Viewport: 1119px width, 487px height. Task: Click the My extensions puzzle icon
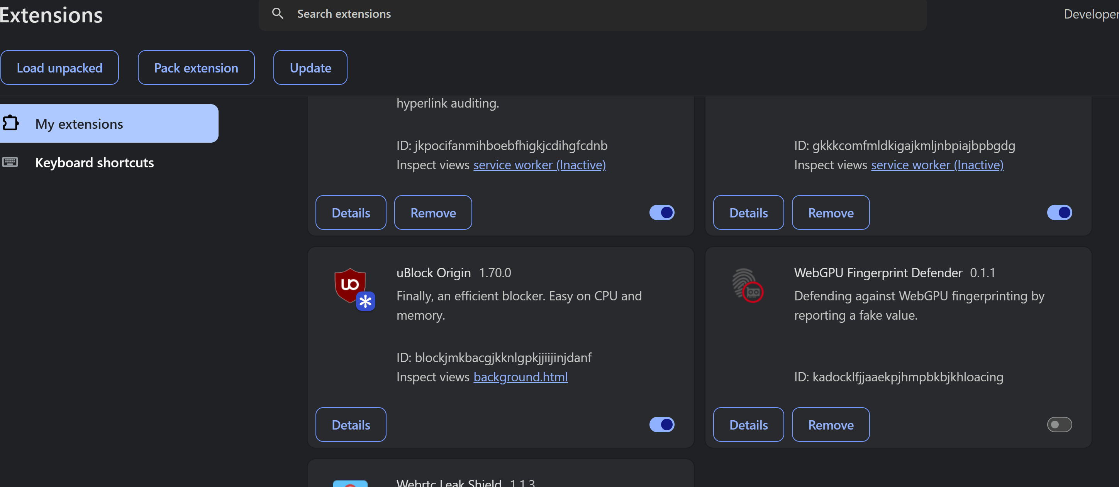click(x=11, y=123)
